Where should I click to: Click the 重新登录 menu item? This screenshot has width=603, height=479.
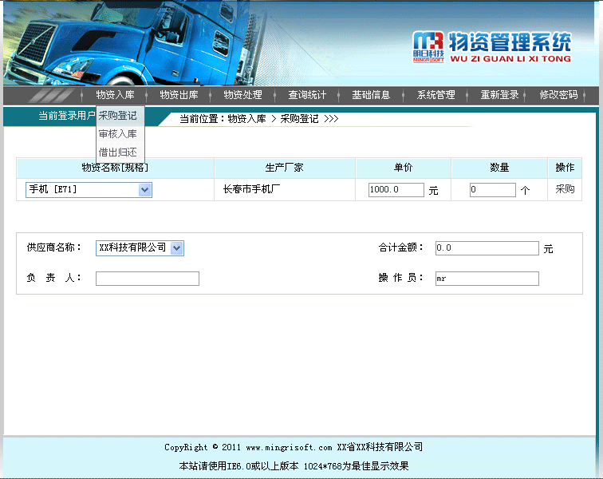pyautogui.click(x=499, y=95)
